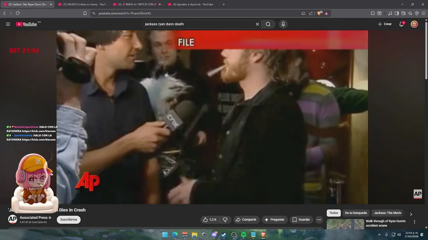Viewport: 428px width, 240px height.
Task: Open the Walk through of Ryan Dunn's title
Action: pos(386,223)
